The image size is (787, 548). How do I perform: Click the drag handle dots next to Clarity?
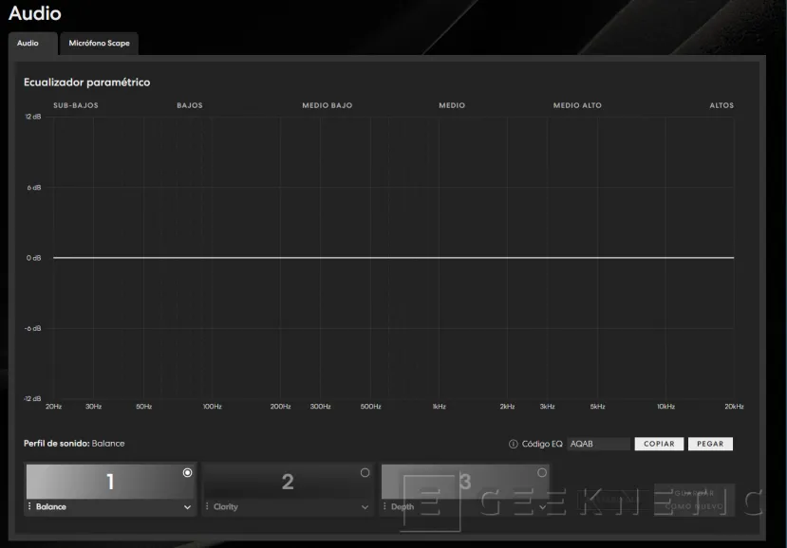[x=206, y=507]
